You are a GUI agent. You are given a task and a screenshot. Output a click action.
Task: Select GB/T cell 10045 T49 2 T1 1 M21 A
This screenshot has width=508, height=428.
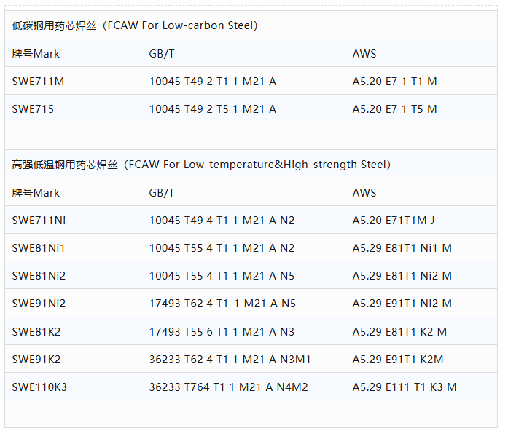coord(212,82)
